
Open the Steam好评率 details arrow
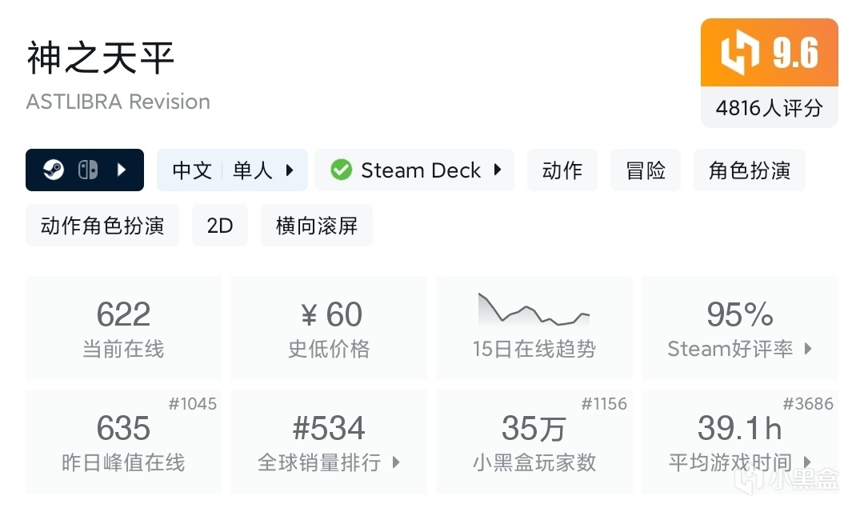[x=808, y=349]
